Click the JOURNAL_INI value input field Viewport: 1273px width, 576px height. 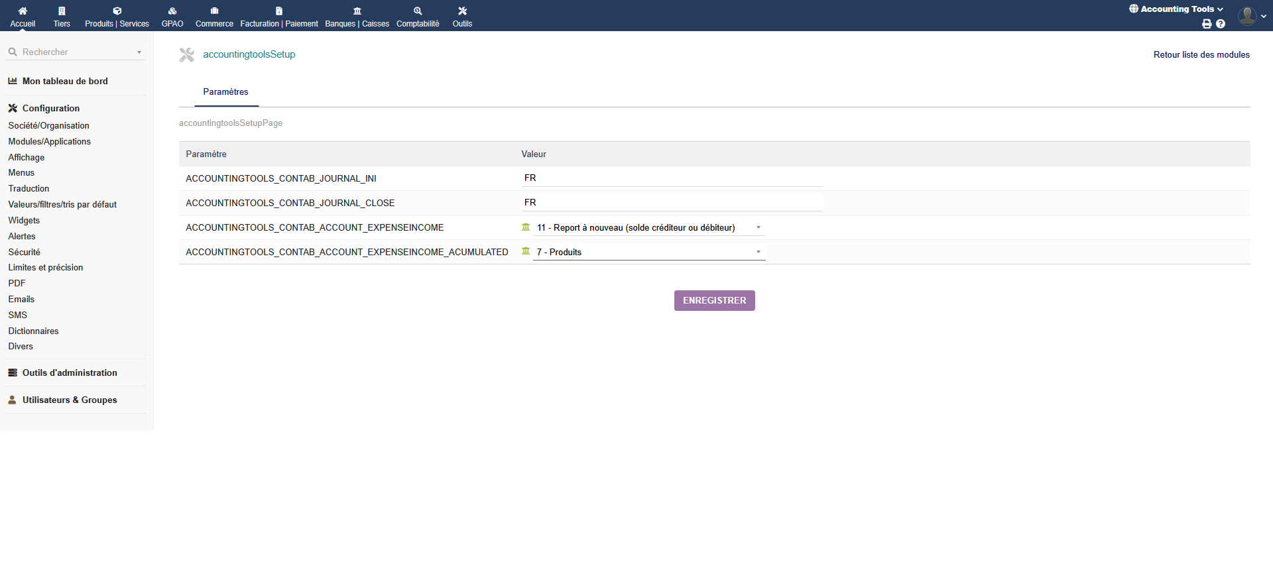(672, 178)
